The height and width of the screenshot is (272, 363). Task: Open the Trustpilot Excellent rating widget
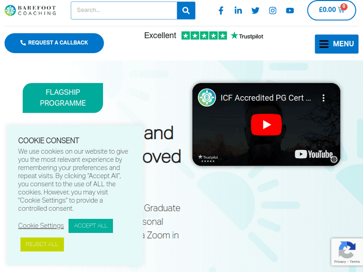tap(203, 36)
